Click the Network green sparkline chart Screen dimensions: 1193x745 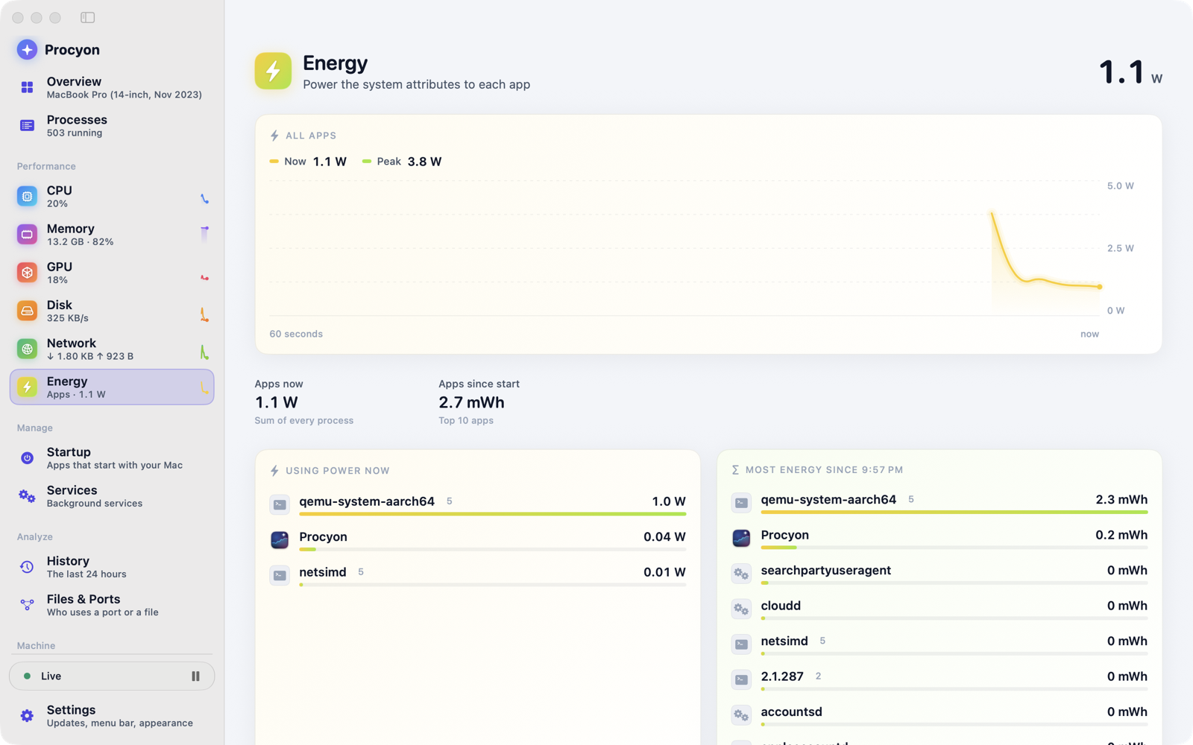(204, 352)
